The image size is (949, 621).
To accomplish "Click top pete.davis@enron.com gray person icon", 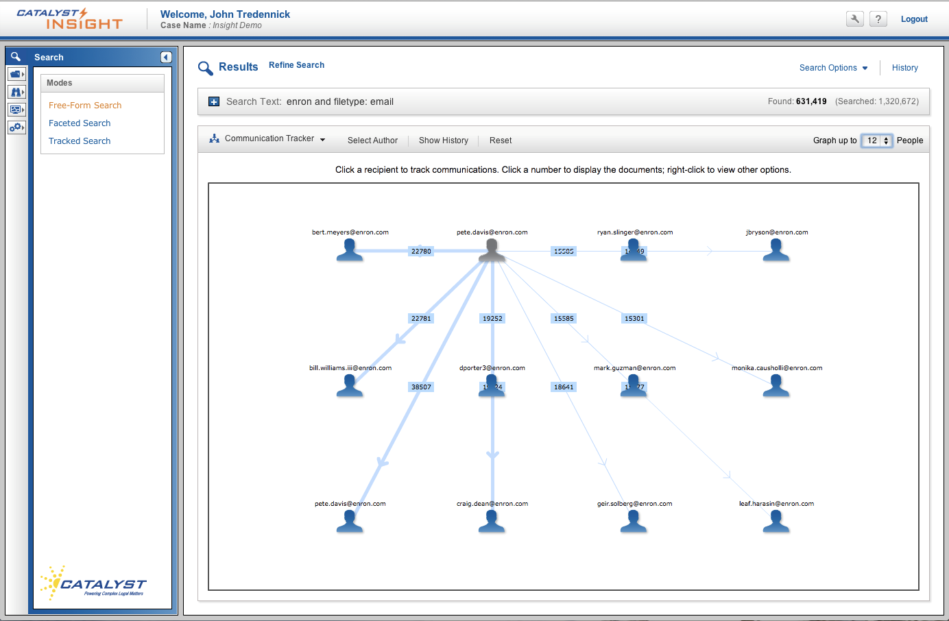I will point(492,250).
